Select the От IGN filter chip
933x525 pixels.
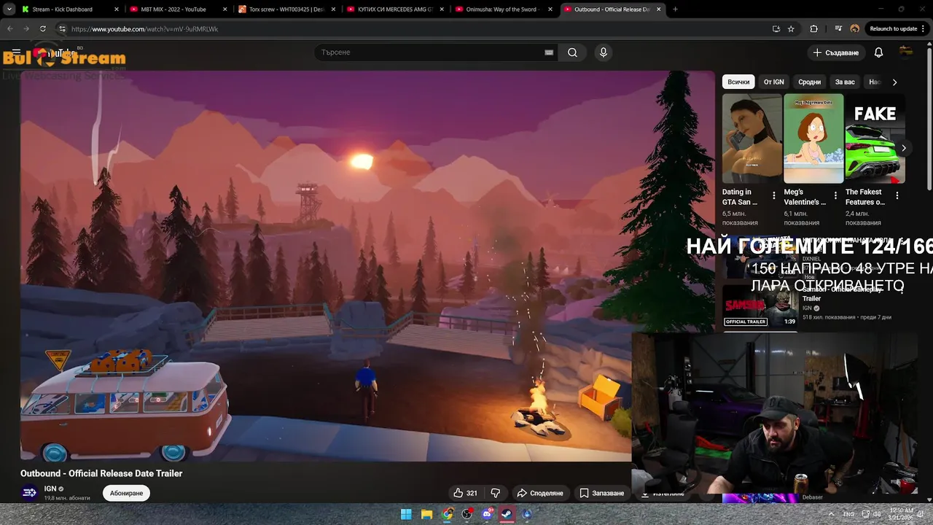tap(773, 82)
